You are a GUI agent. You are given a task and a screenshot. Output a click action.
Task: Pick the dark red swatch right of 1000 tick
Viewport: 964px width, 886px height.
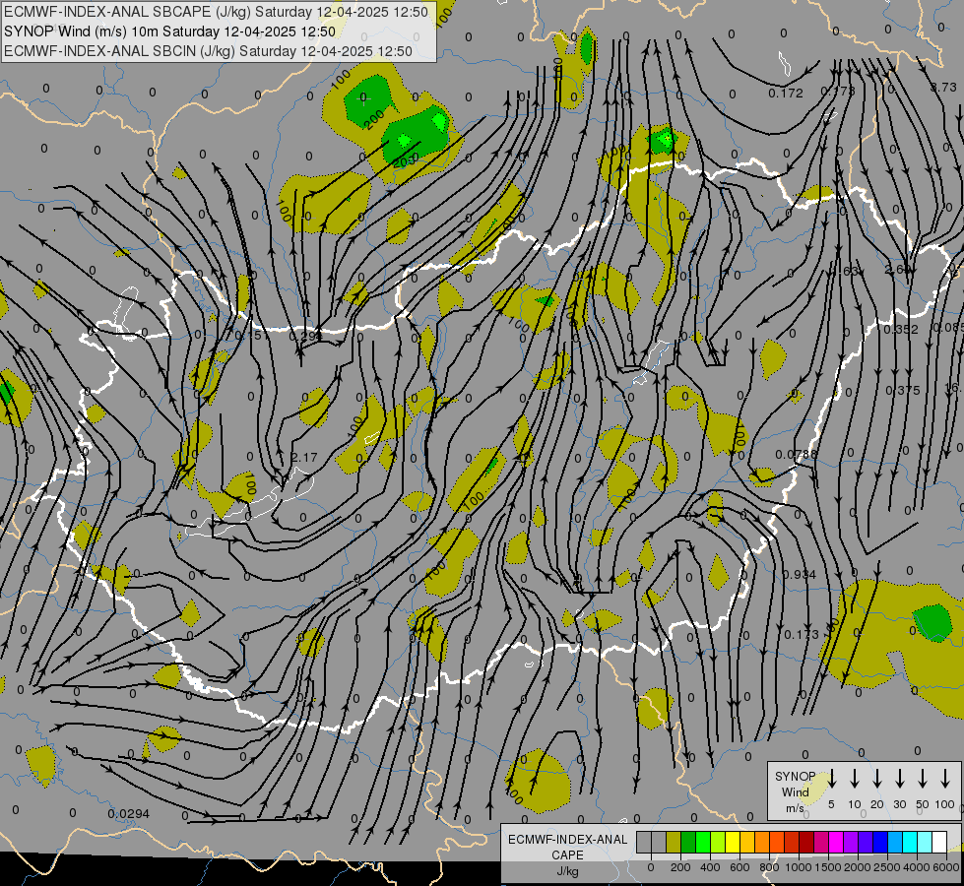click(x=806, y=842)
